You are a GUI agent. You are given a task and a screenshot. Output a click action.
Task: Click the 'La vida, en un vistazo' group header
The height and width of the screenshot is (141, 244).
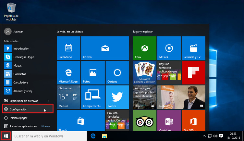(x=70, y=32)
